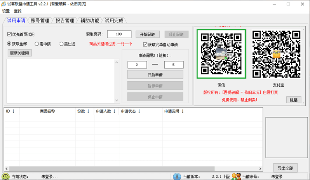The image size is (310, 180).
Task: Click keyword area scroll up arrow
Action: click(117, 62)
